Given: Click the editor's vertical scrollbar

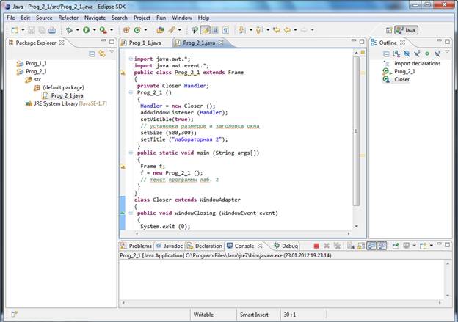Looking at the screenshot, I should (356, 132).
